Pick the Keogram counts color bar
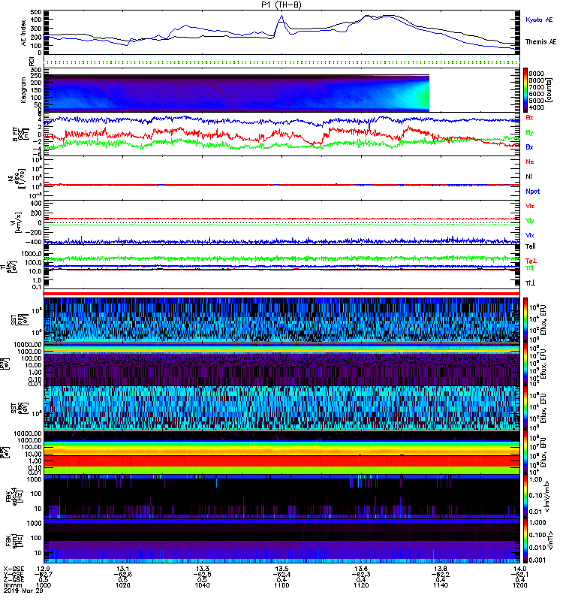Screen dimensions: 563x601 pyautogui.click(x=525, y=89)
